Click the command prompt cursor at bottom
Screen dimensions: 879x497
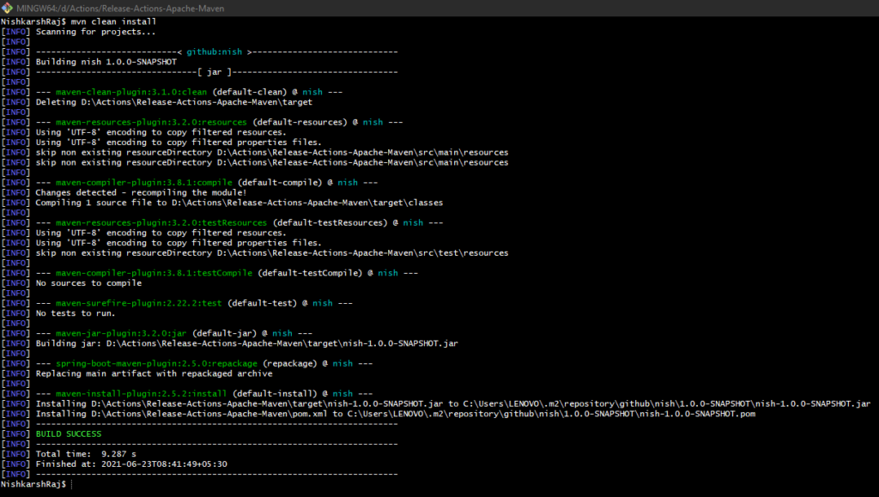point(76,485)
